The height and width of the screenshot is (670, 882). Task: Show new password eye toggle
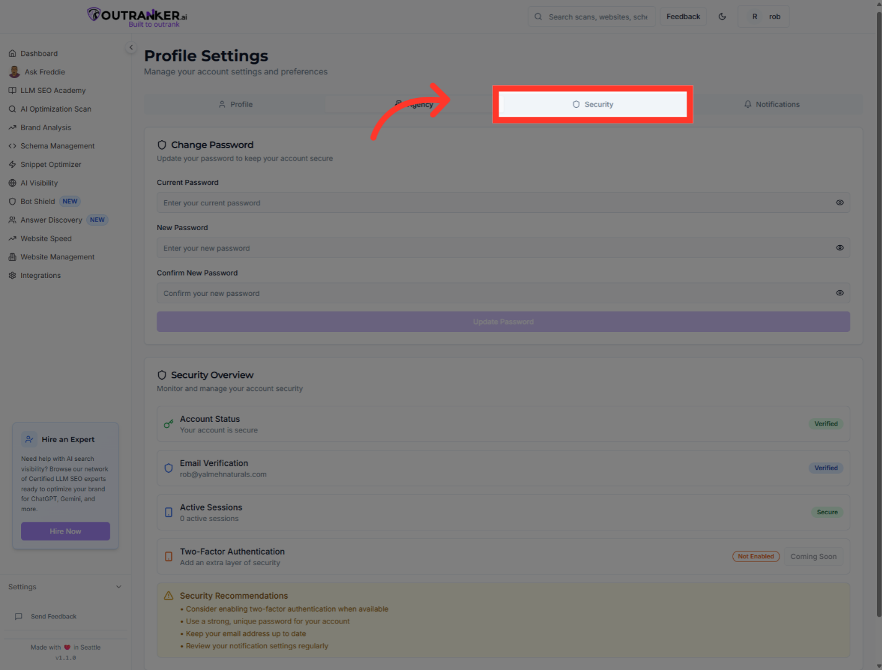840,248
